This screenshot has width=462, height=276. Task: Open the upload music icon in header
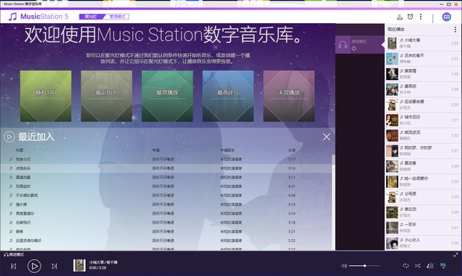399,17
